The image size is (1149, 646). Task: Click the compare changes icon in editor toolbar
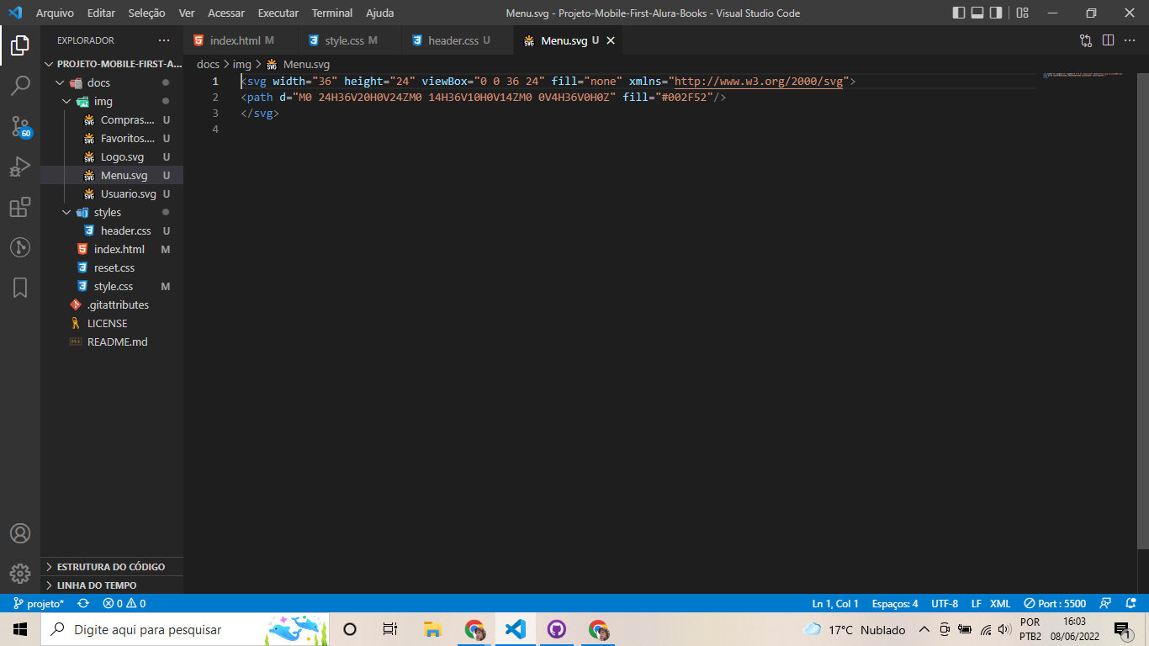(1086, 40)
